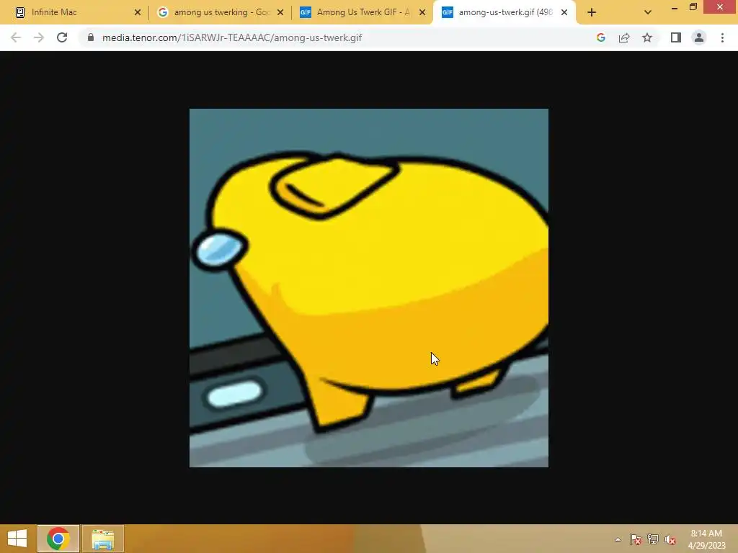Close the among us twerking Google tab
Screen dimensions: 738x553
click(280, 12)
